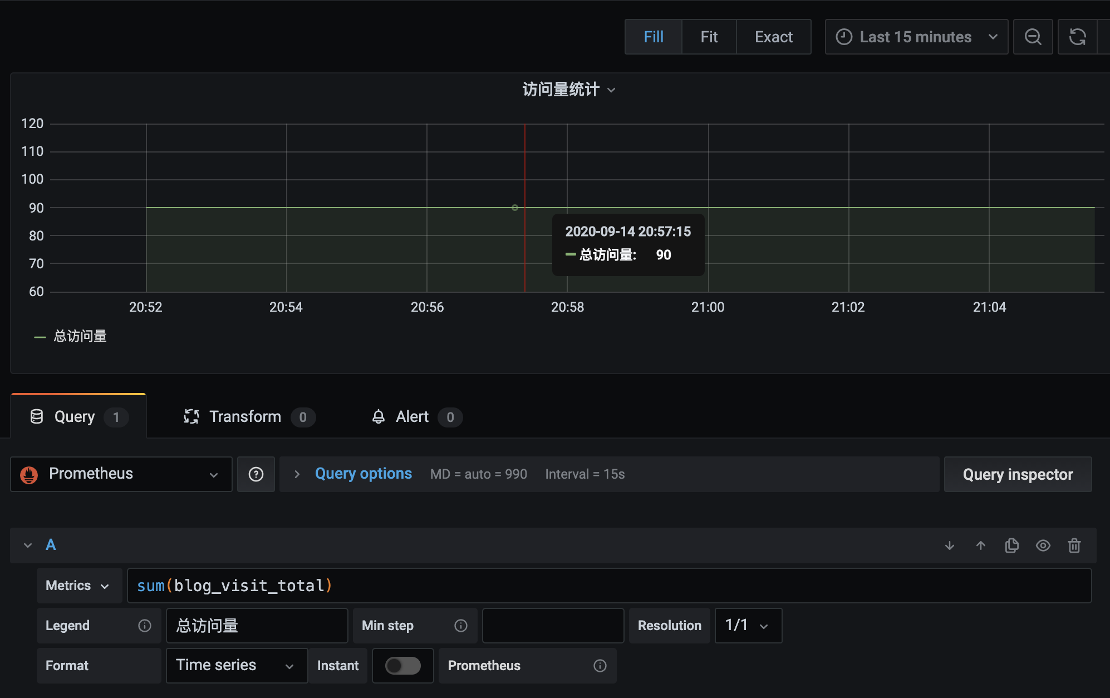Select the Fit display mode
The width and height of the screenshot is (1110, 698).
tap(709, 37)
